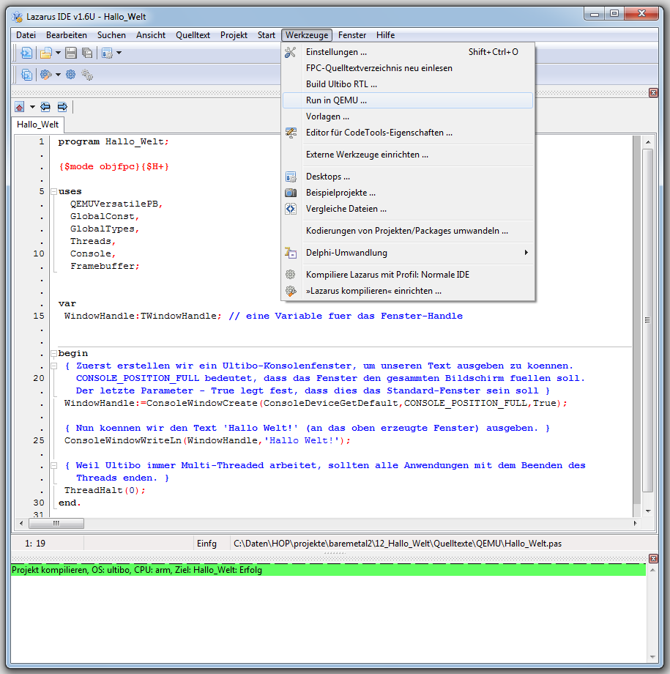Image resolution: width=670 pixels, height=674 pixels.
Task: Open the Quelltext menu
Action: pos(193,35)
